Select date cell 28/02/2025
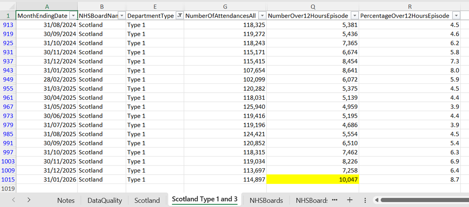 click(x=47, y=79)
